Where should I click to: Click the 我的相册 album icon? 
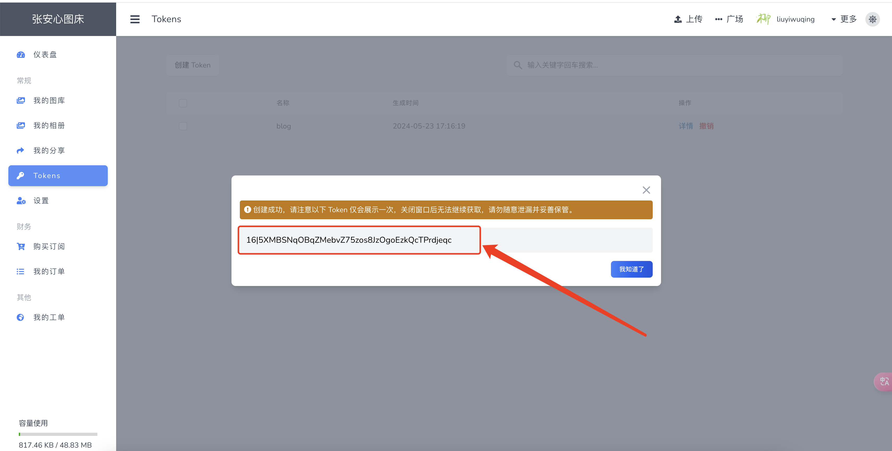tap(21, 126)
